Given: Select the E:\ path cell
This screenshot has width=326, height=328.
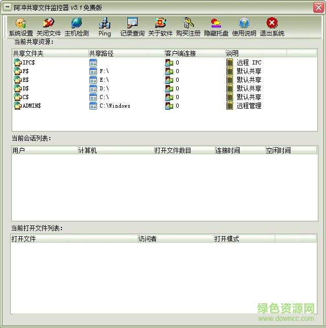Looking at the screenshot, I should (104, 80).
